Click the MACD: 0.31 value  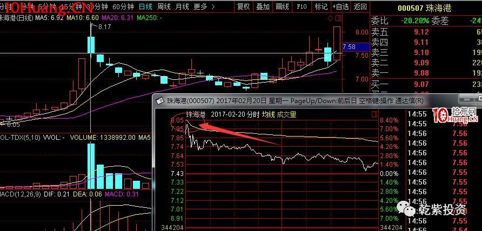click(122, 194)
